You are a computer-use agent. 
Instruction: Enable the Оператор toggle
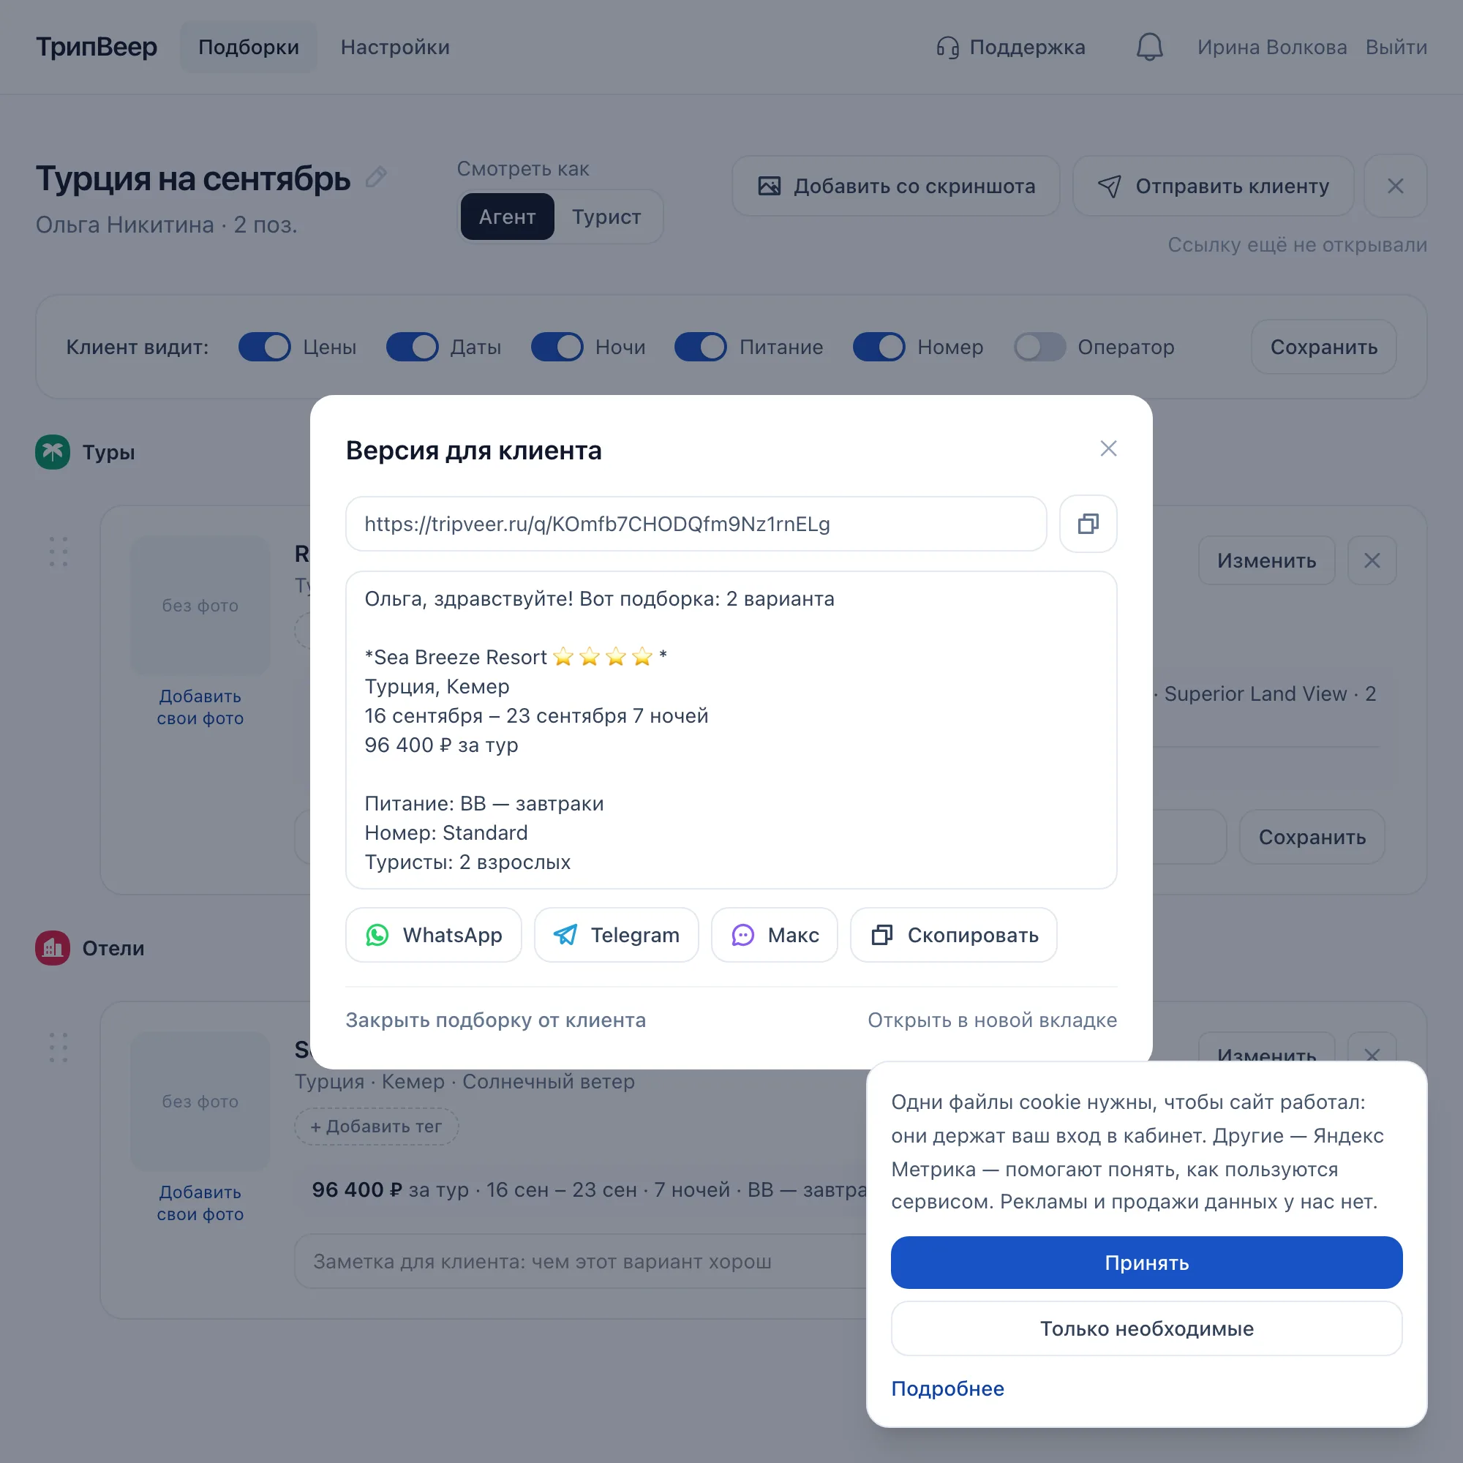(x=1039, y=347)
